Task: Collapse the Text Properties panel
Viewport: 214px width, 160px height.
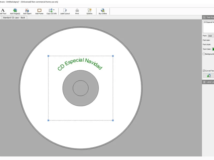Action: pyautogui.click(x=204, y=17)
